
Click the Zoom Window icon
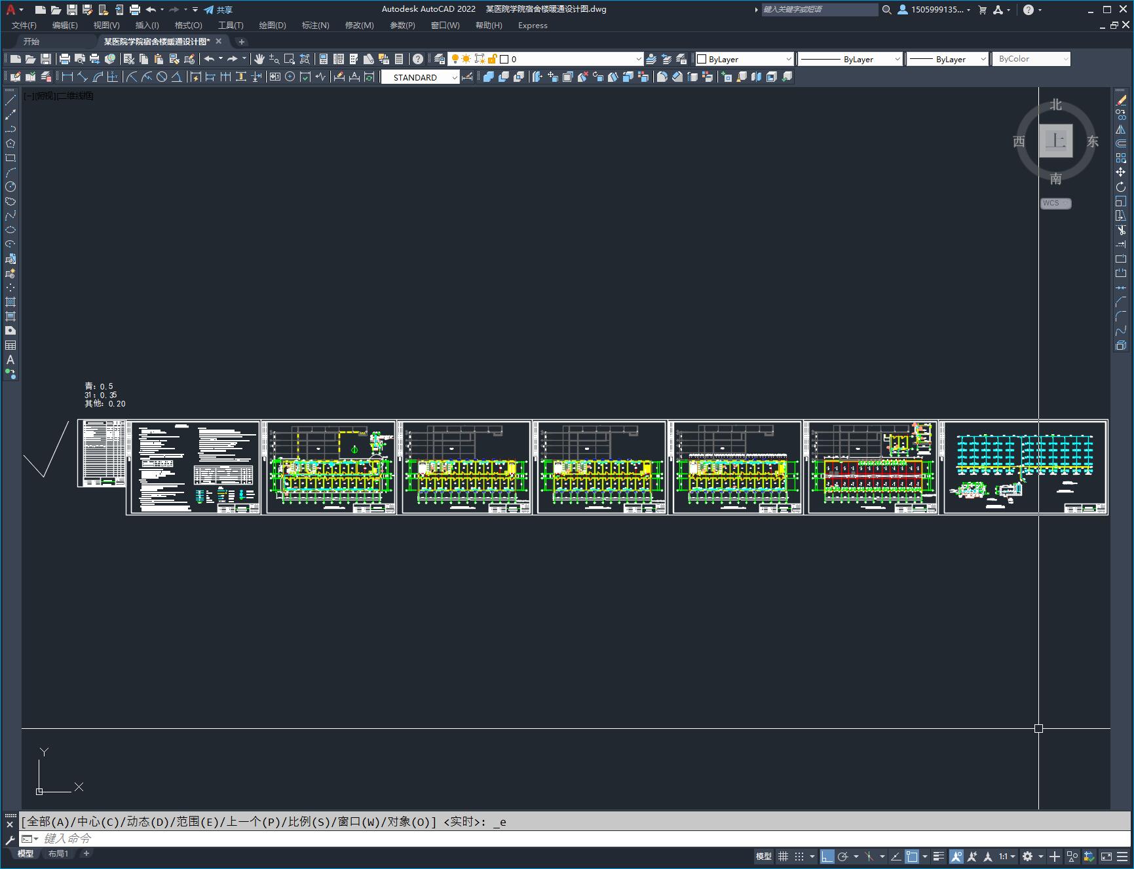coord(290,59)
